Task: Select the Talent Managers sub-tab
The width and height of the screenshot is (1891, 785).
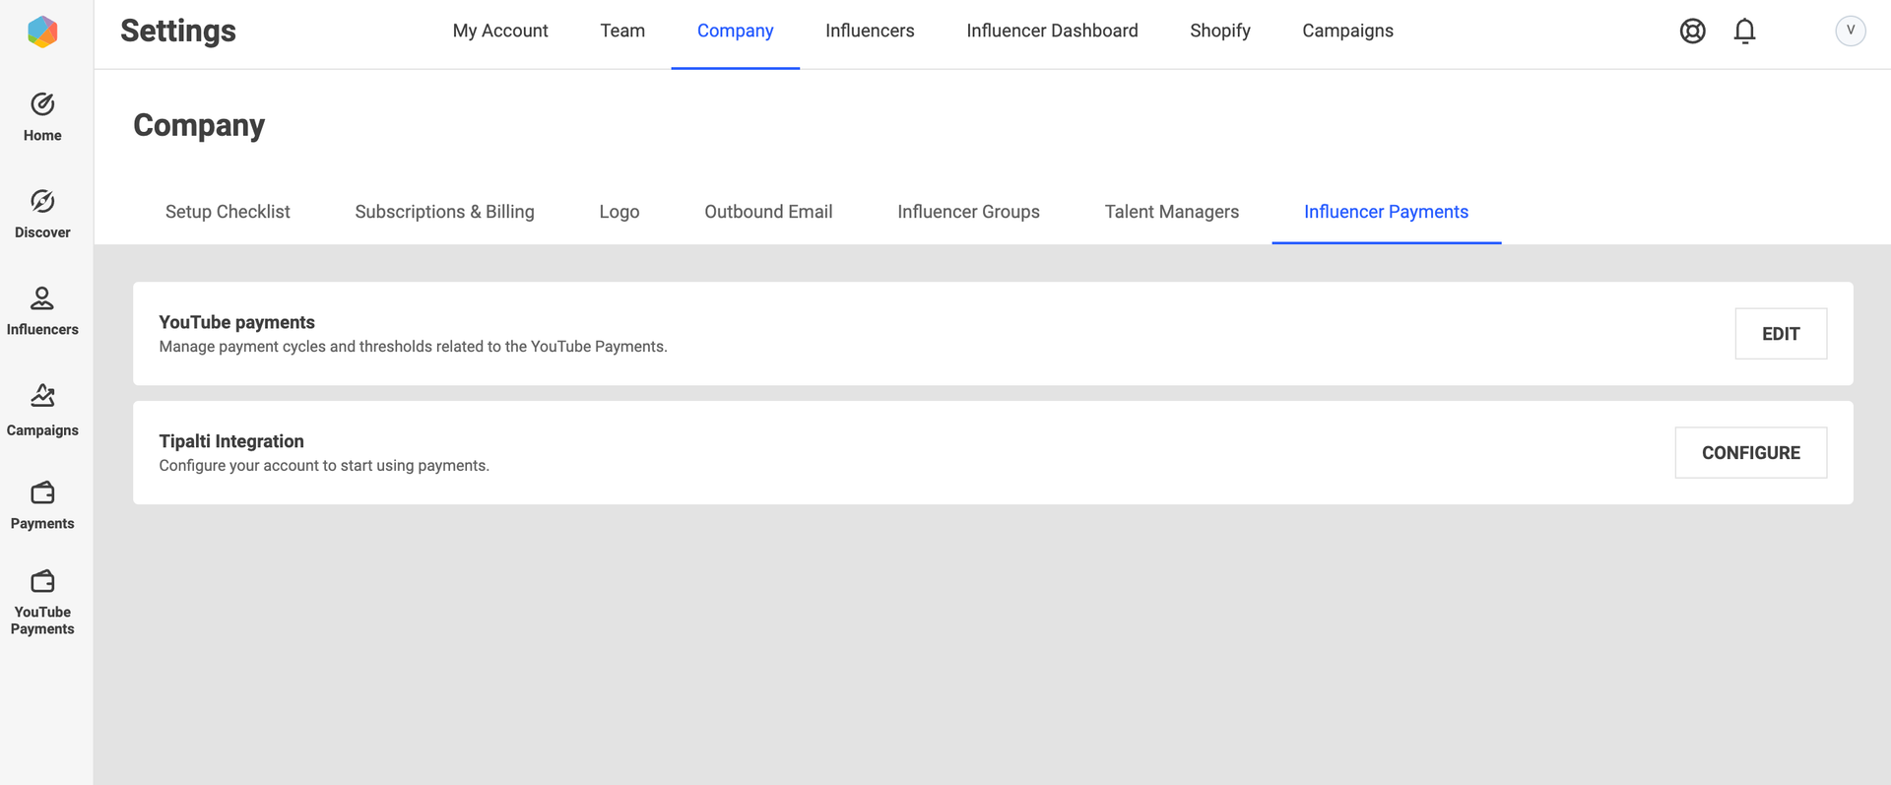Action: coord(1171,212)
